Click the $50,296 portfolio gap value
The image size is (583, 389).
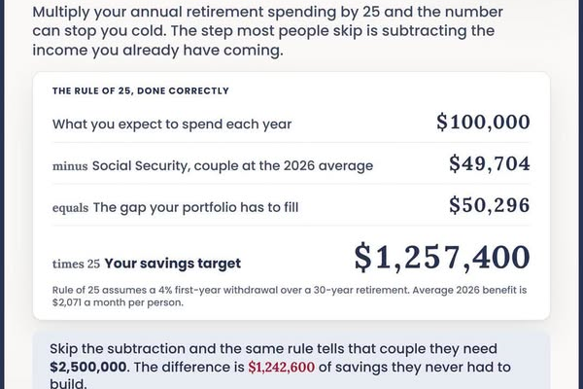click(x=490, y=205)
